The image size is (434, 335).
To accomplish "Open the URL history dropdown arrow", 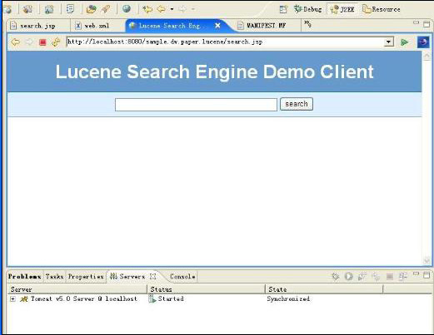I will tap(388, 42).
